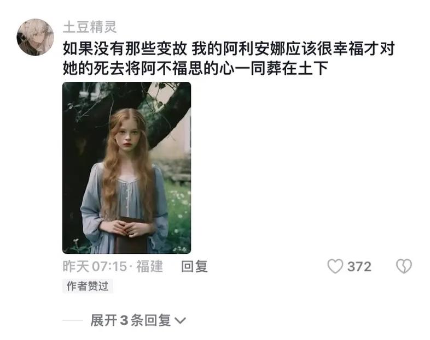The image size is (430, 340).
Task: Toggle the broken-heart dislike control
Action: 404,266
